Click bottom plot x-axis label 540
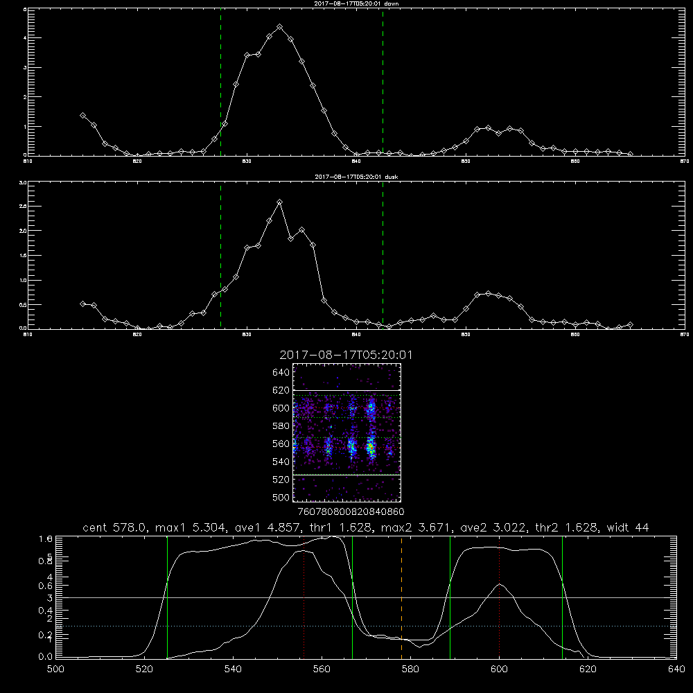 (x=233, y=669)
